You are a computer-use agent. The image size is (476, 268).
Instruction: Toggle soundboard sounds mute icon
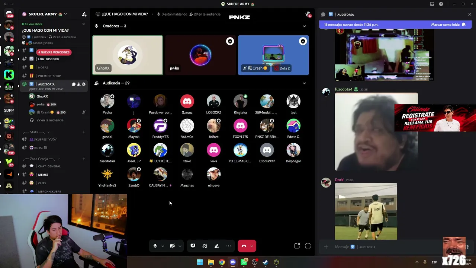click(205, 246)
